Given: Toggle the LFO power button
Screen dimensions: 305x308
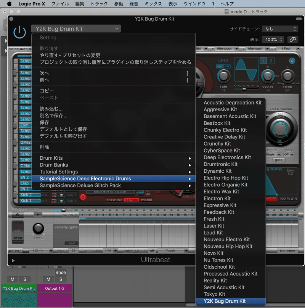Looking at the screenshot, I should point(292,61).
